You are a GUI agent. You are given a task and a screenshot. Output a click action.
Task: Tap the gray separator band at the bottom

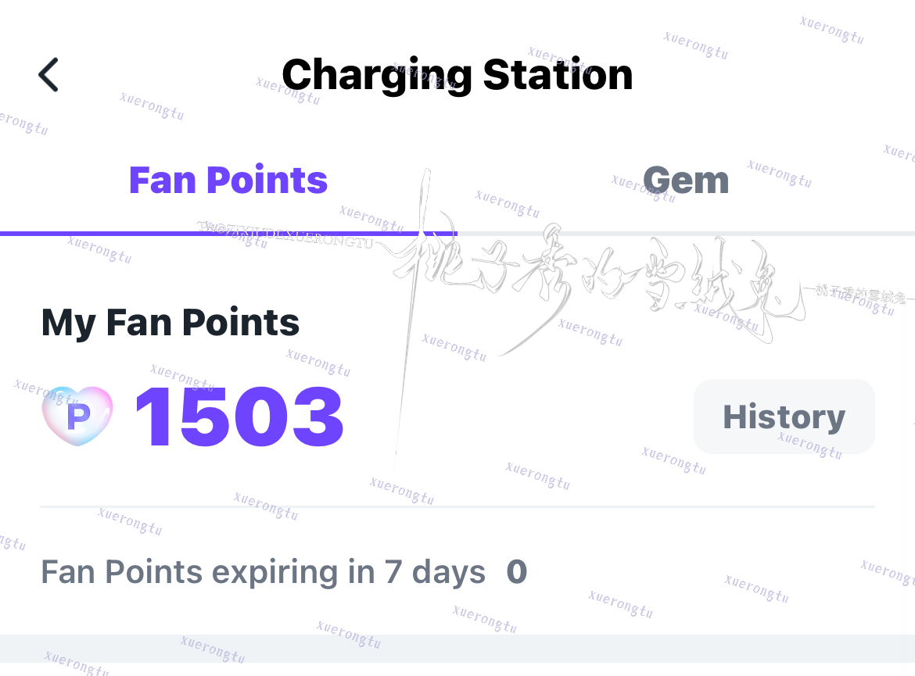(457, 648)
